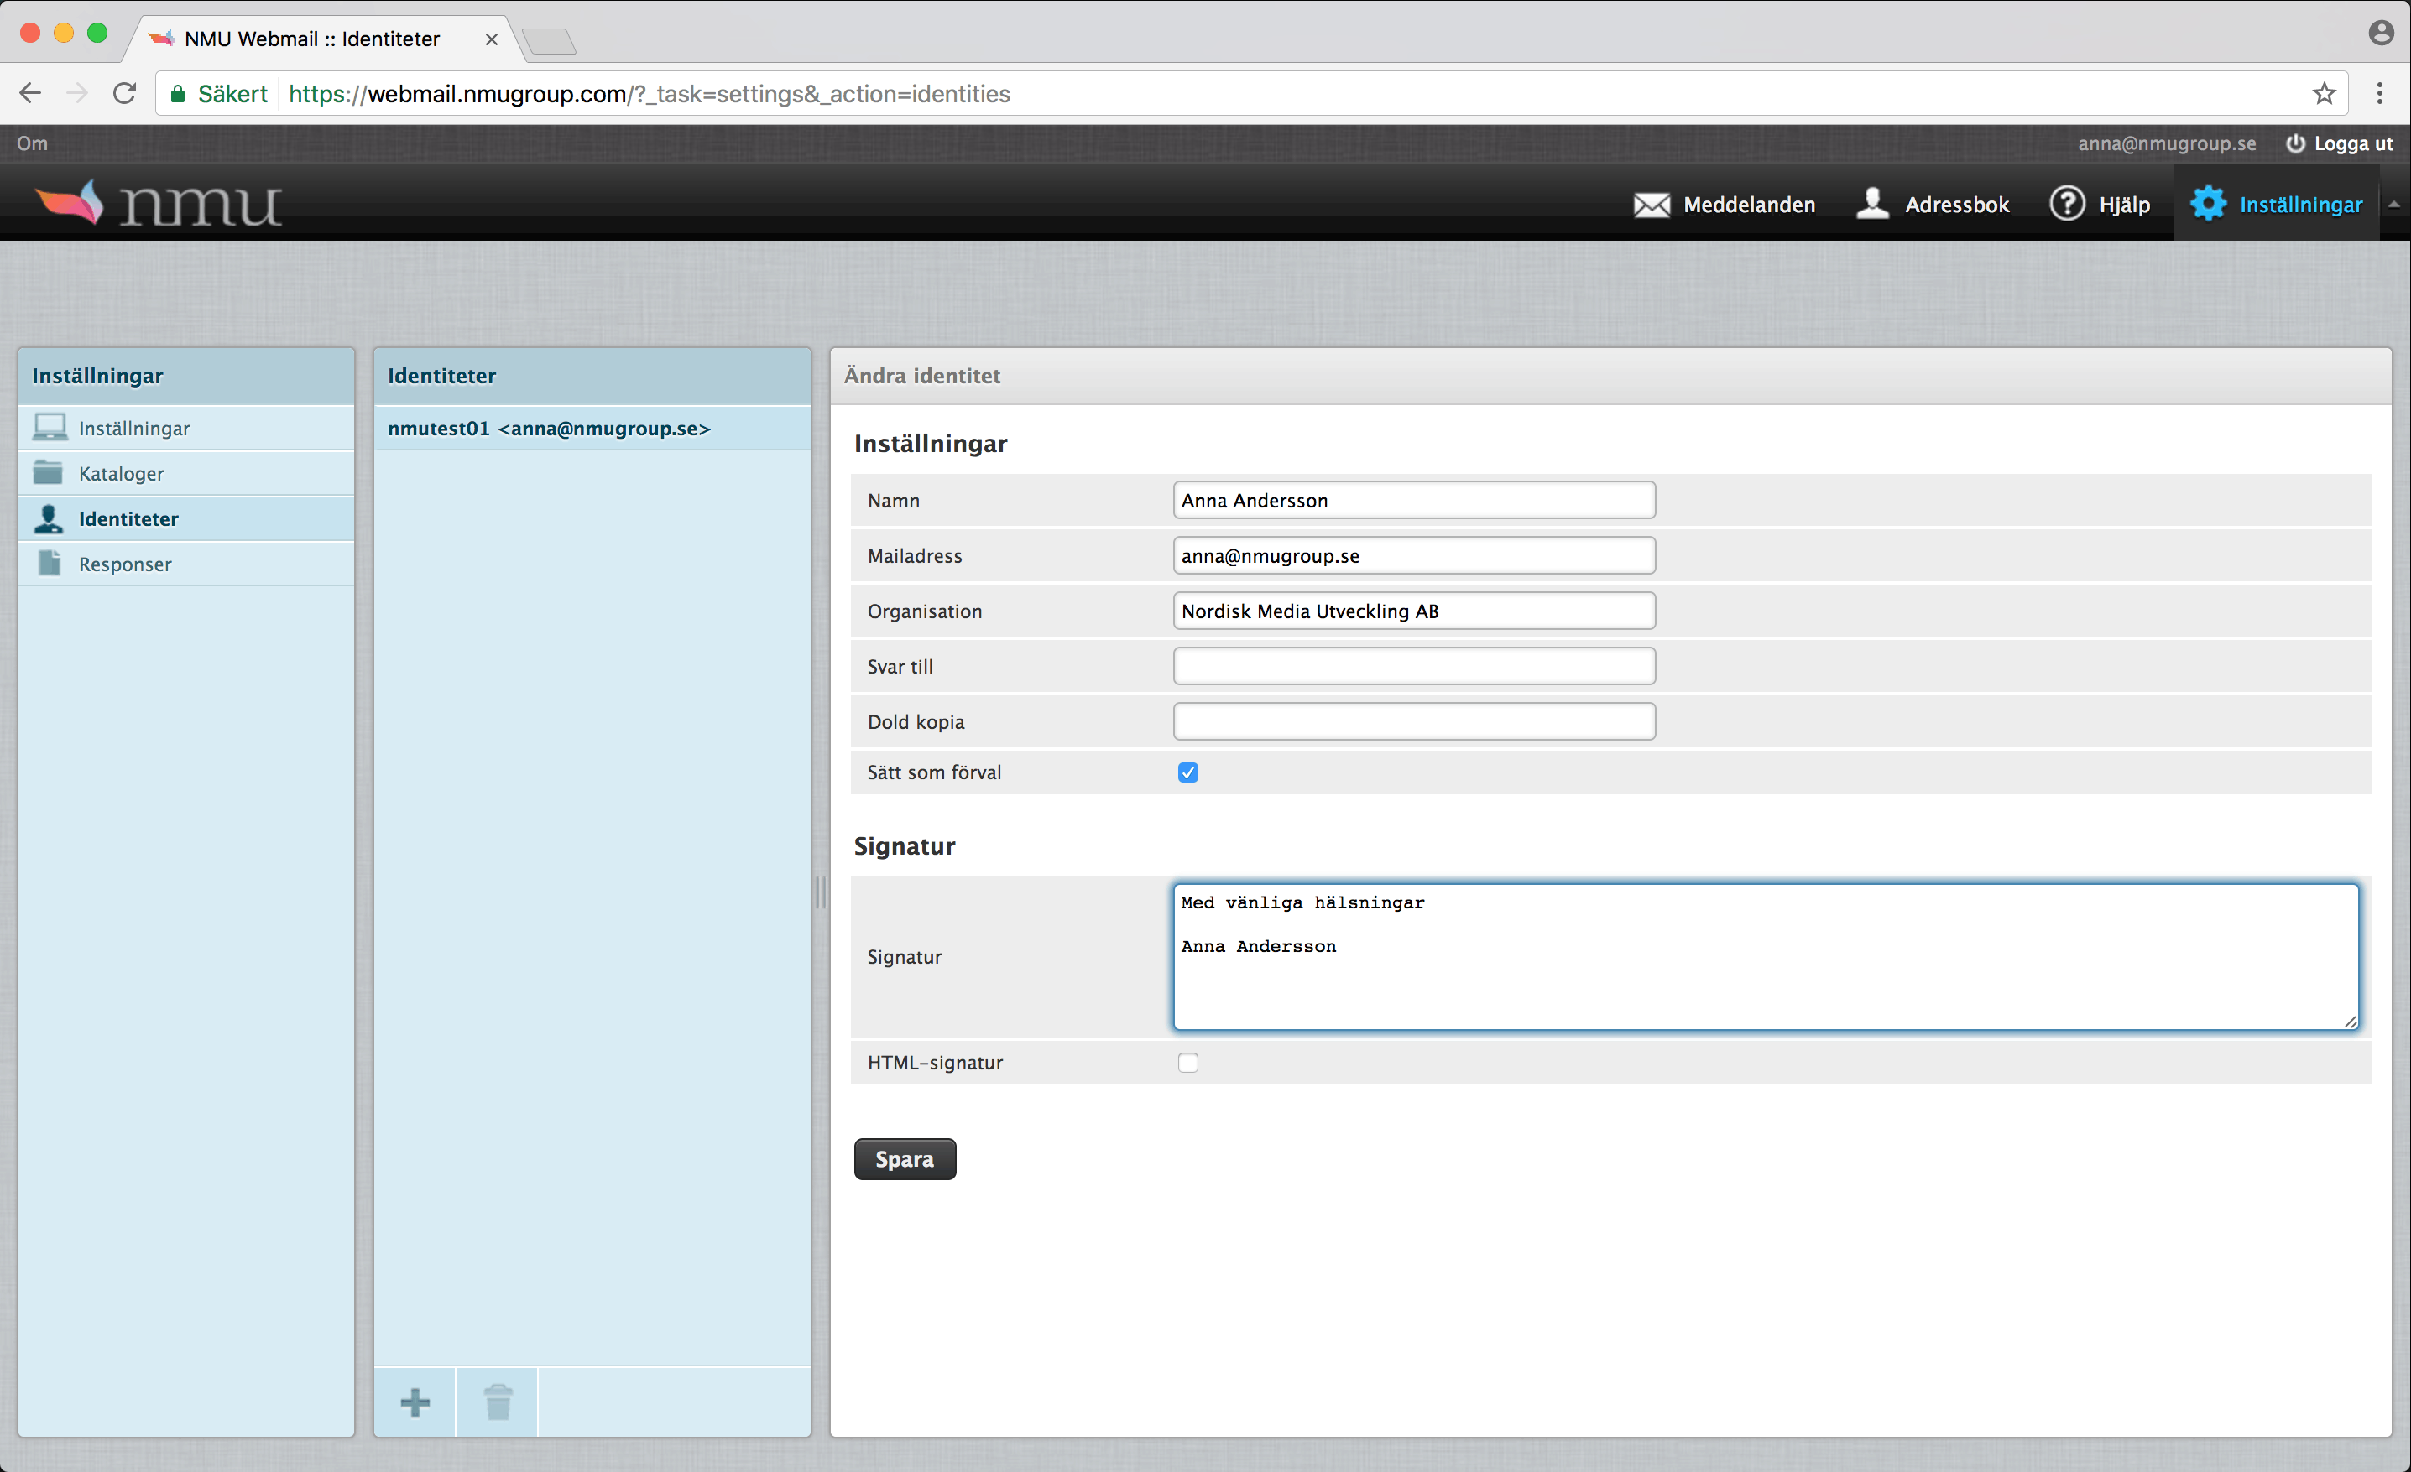Open Inställningar (Settings) gear icon
This screenshot has height=1472, width=2411.
pyautogui.click(x=2206, y=205)
